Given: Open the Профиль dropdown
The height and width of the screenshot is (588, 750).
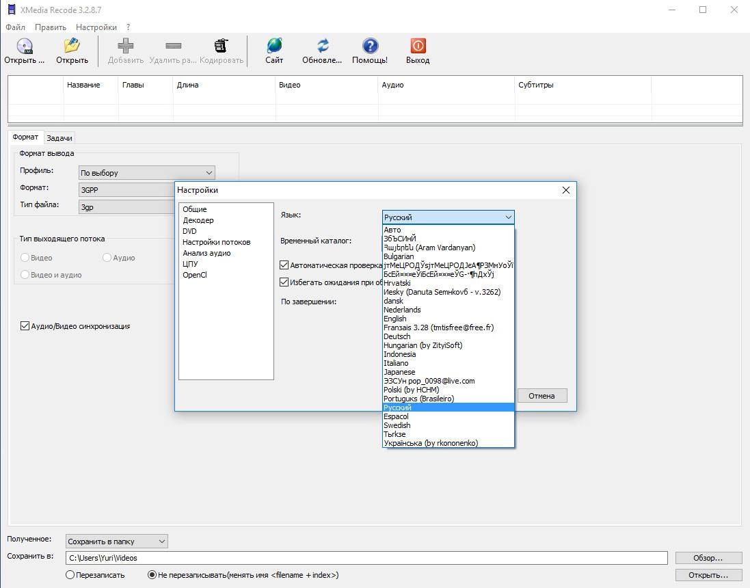Looking at the screenshot, I should 146,173.
